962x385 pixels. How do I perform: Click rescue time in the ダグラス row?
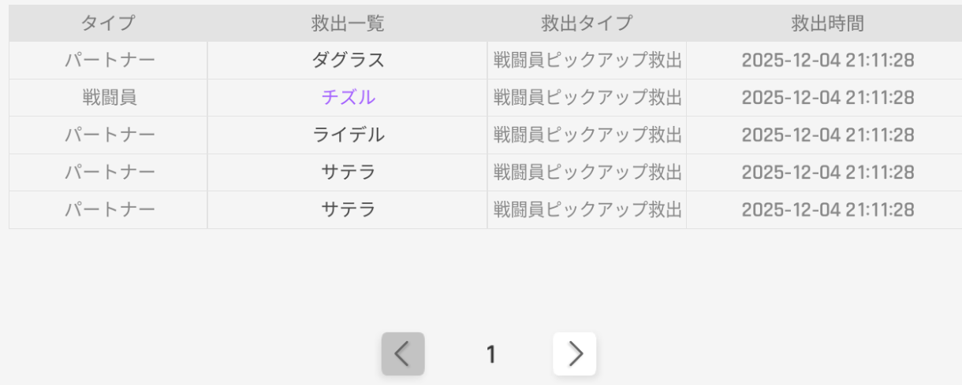click(x=827, y=60)
